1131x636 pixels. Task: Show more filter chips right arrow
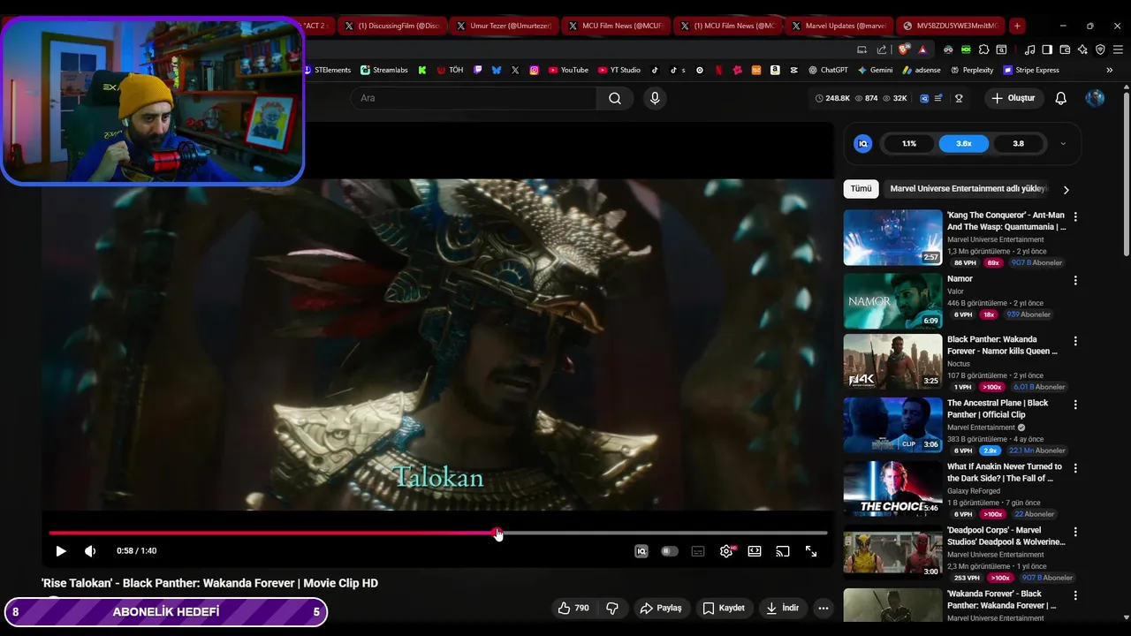(x=1066, y=190)
